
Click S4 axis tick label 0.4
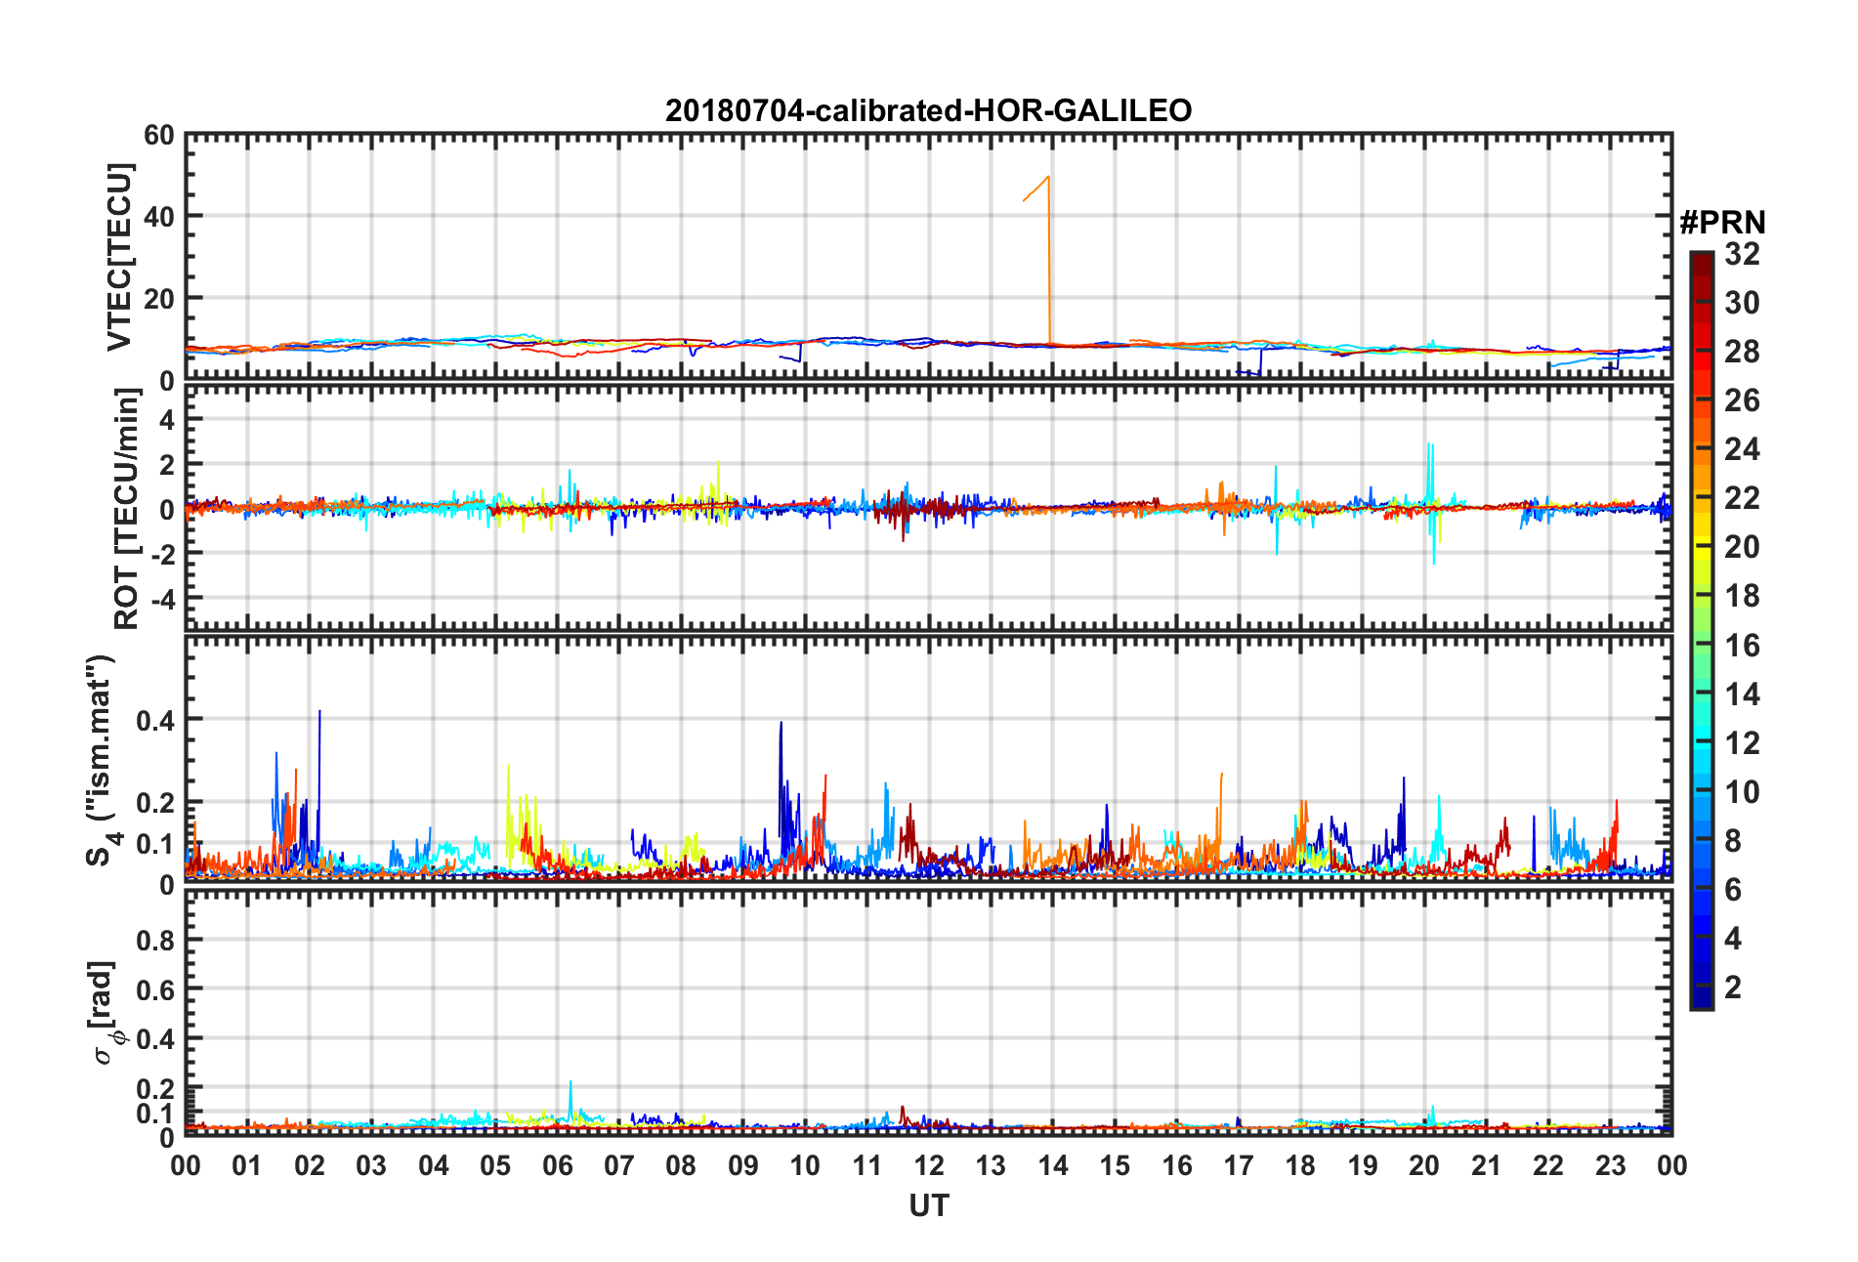[155, 721]
